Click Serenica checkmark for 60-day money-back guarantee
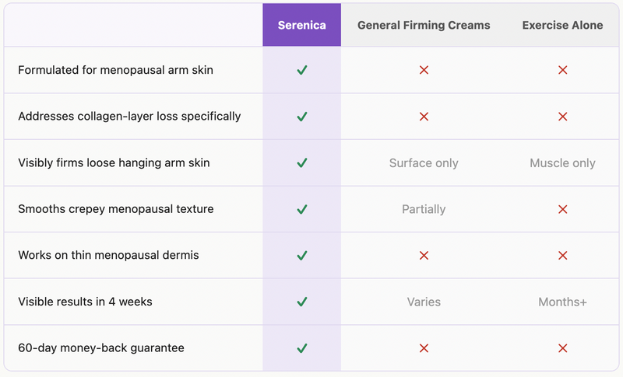The width and height of the screenshot is (623, 377). [x=302, y=348]
